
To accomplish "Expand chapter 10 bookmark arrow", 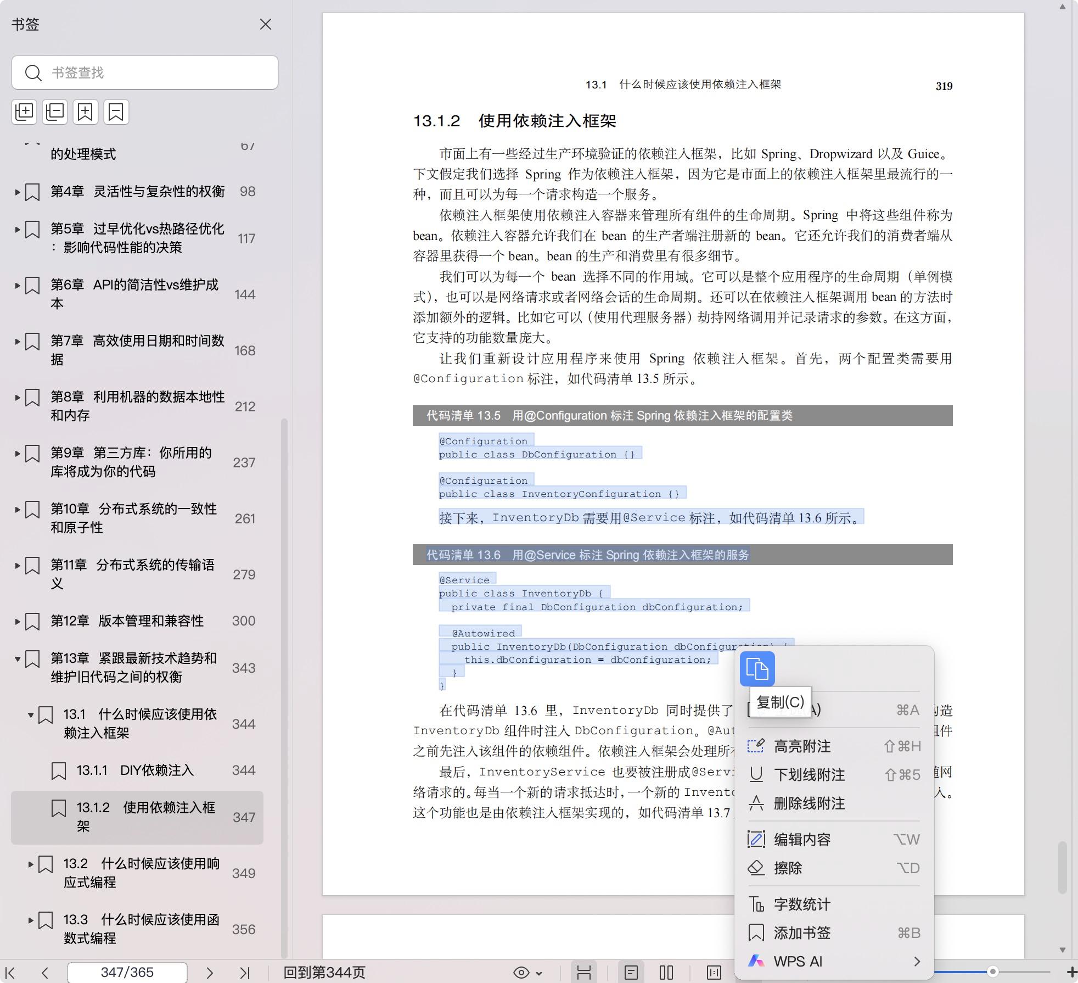I will click(18, 509).
